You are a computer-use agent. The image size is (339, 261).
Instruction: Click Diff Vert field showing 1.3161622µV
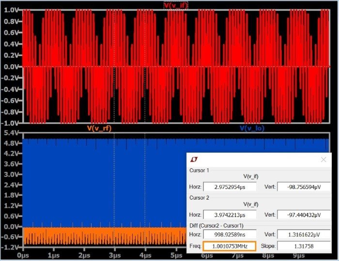(304, 234)
